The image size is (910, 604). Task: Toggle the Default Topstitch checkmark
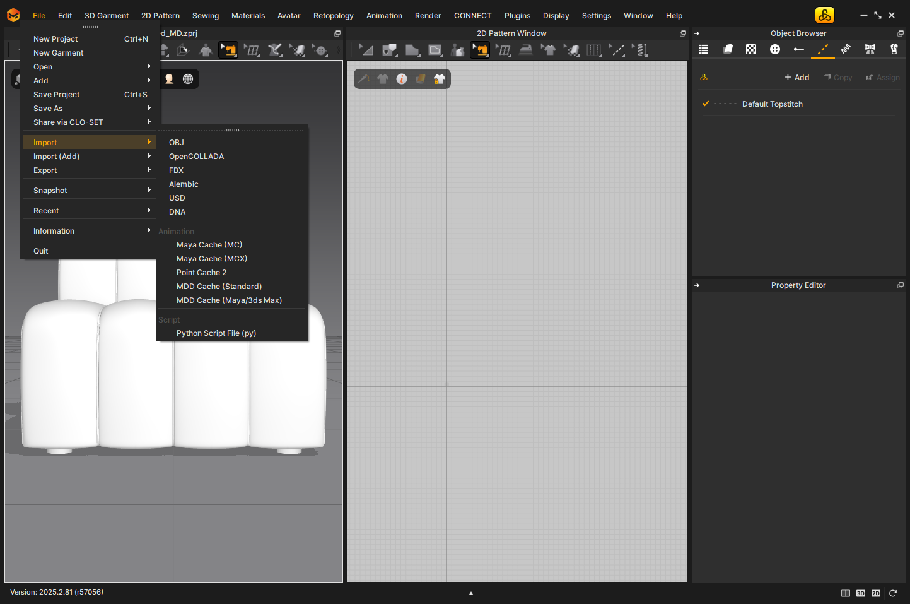(706, 104)
